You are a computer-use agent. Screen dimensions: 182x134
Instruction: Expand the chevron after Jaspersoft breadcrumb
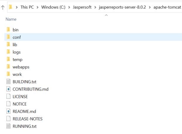click(95, 7)
